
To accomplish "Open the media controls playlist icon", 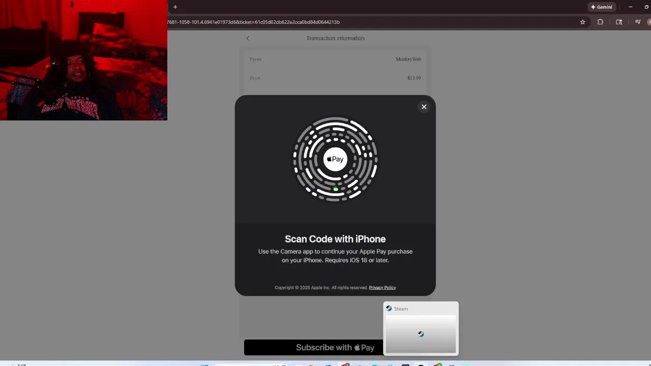I will coord(638,22).
